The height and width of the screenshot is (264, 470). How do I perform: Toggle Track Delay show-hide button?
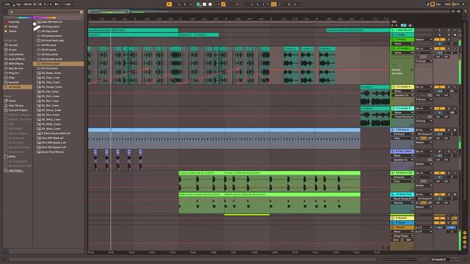(465, 246)
